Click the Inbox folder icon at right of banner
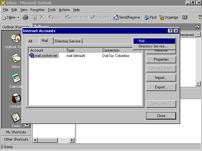Viewport: 202px width, 151px height. coord(198,27)
